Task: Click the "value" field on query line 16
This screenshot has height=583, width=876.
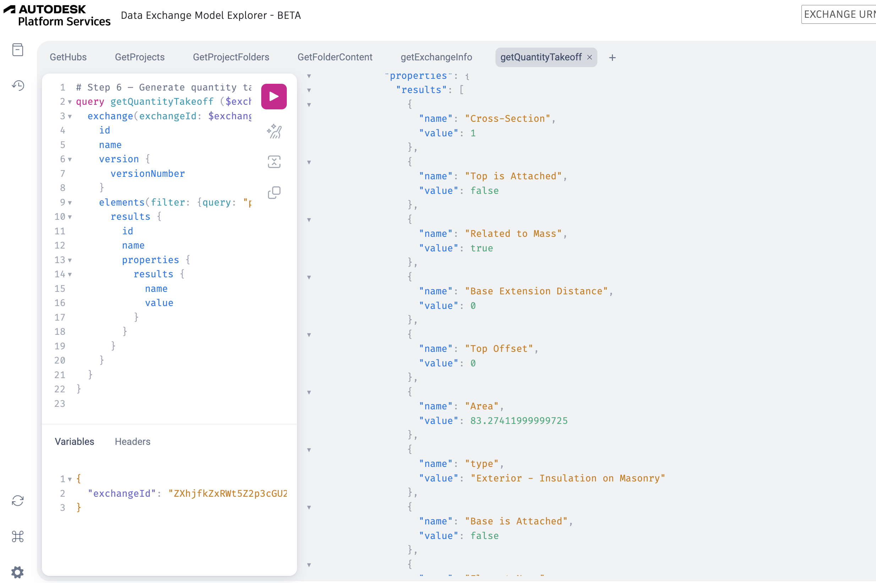Action: [x=159, y=303]
